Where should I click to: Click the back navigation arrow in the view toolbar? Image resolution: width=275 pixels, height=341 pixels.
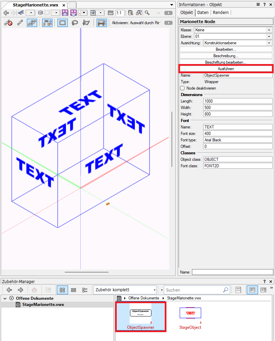(5, 13)
